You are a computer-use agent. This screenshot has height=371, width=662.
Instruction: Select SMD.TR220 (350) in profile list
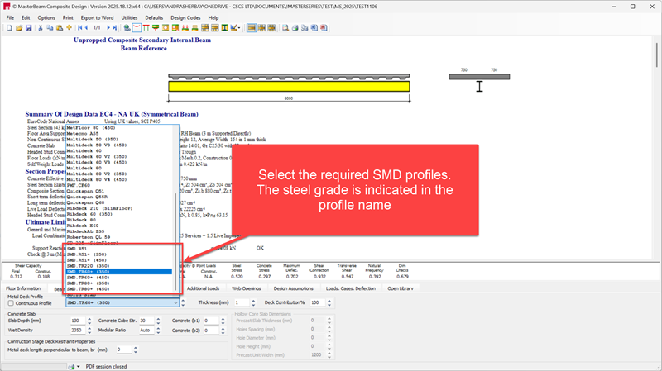119,266
